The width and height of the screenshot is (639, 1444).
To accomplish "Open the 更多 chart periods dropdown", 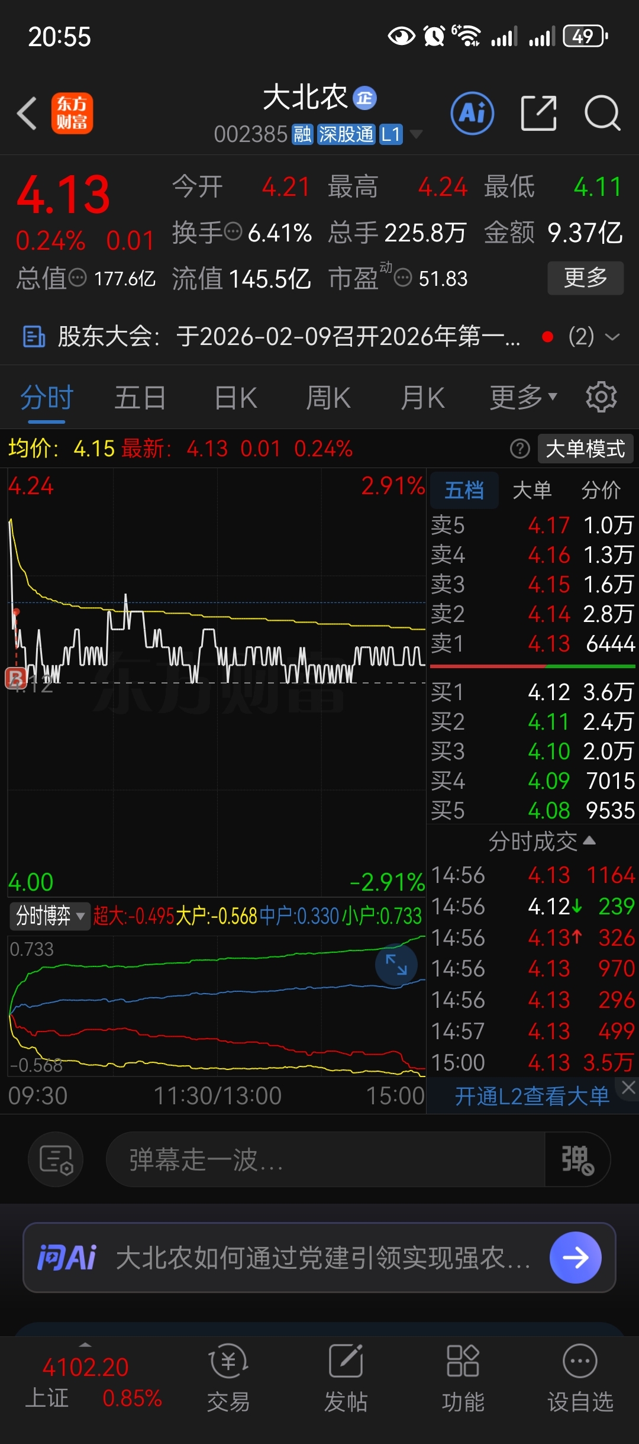I will (524, 397).
